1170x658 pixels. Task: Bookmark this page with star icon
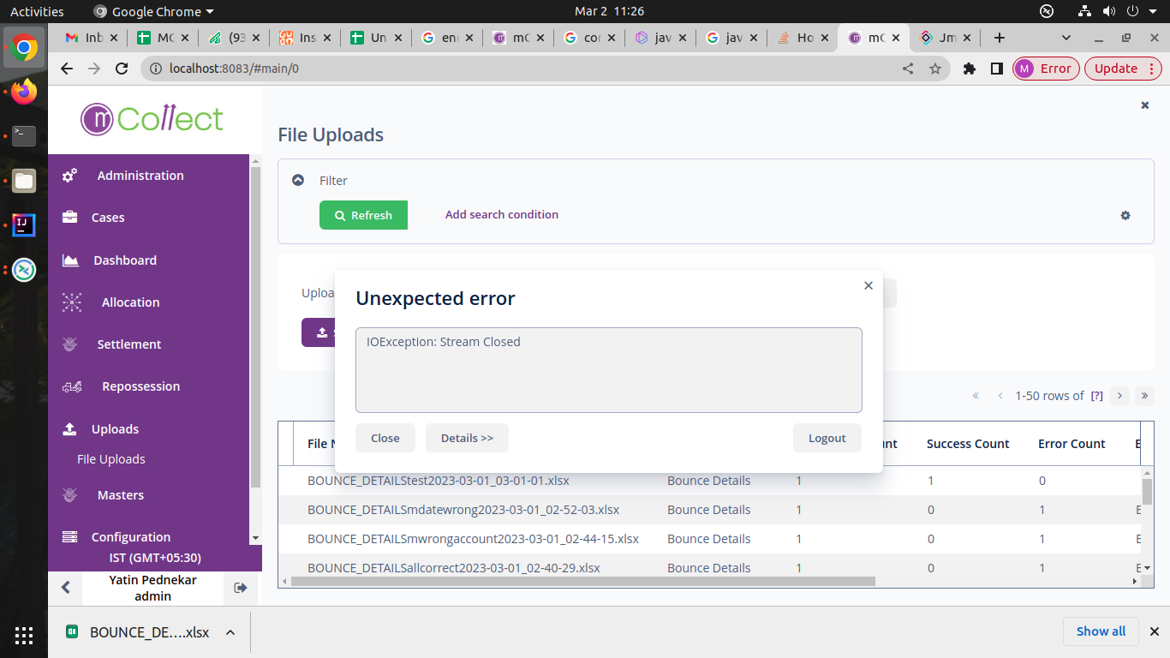(x=935, y=69)
